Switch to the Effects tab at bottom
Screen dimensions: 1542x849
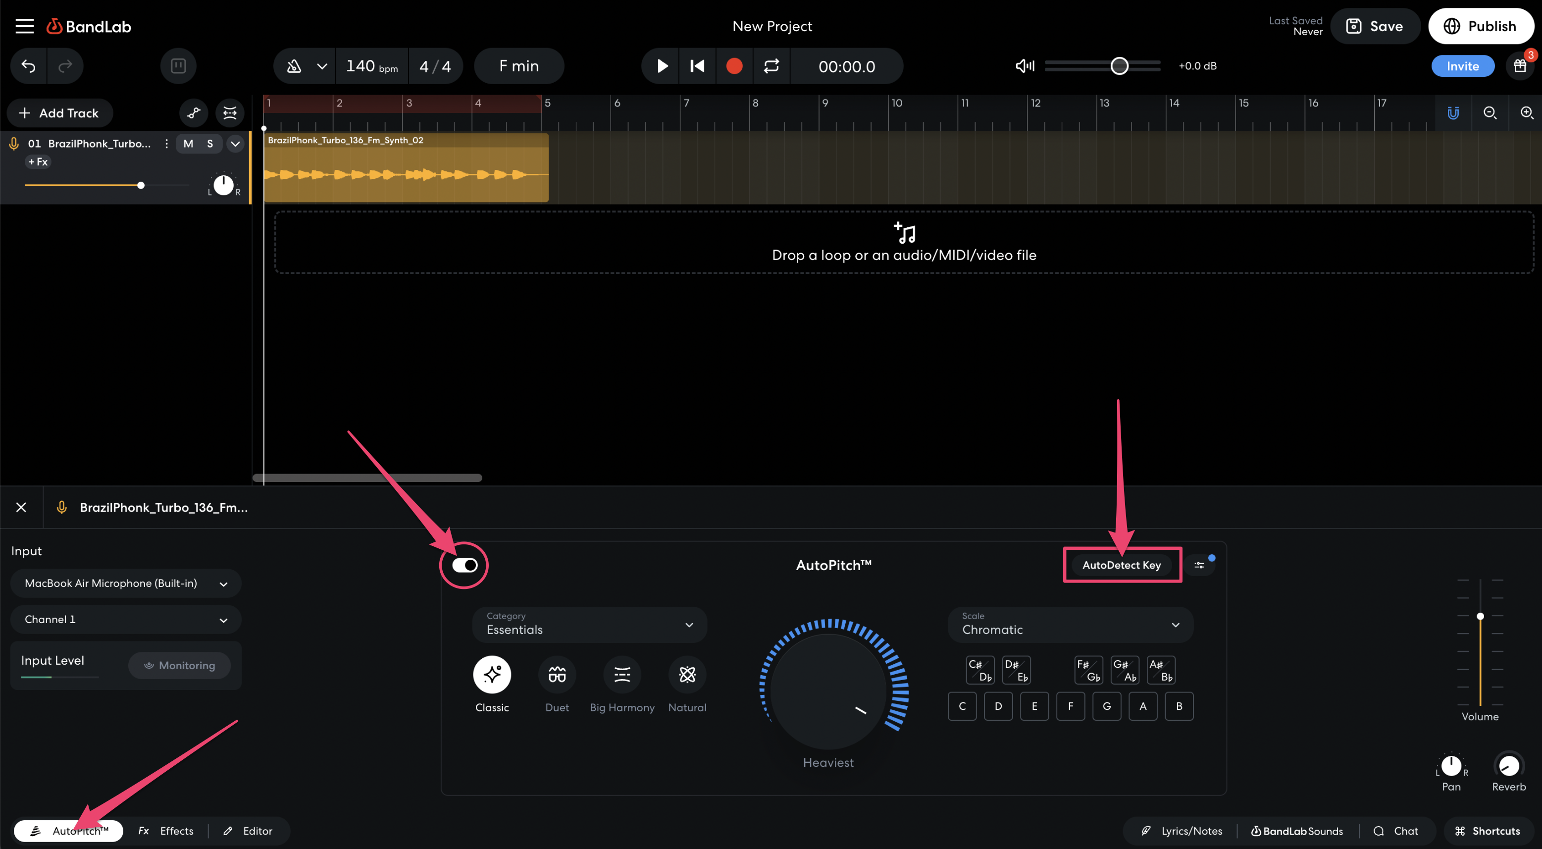pyautogui.click(x=167, y=831)
